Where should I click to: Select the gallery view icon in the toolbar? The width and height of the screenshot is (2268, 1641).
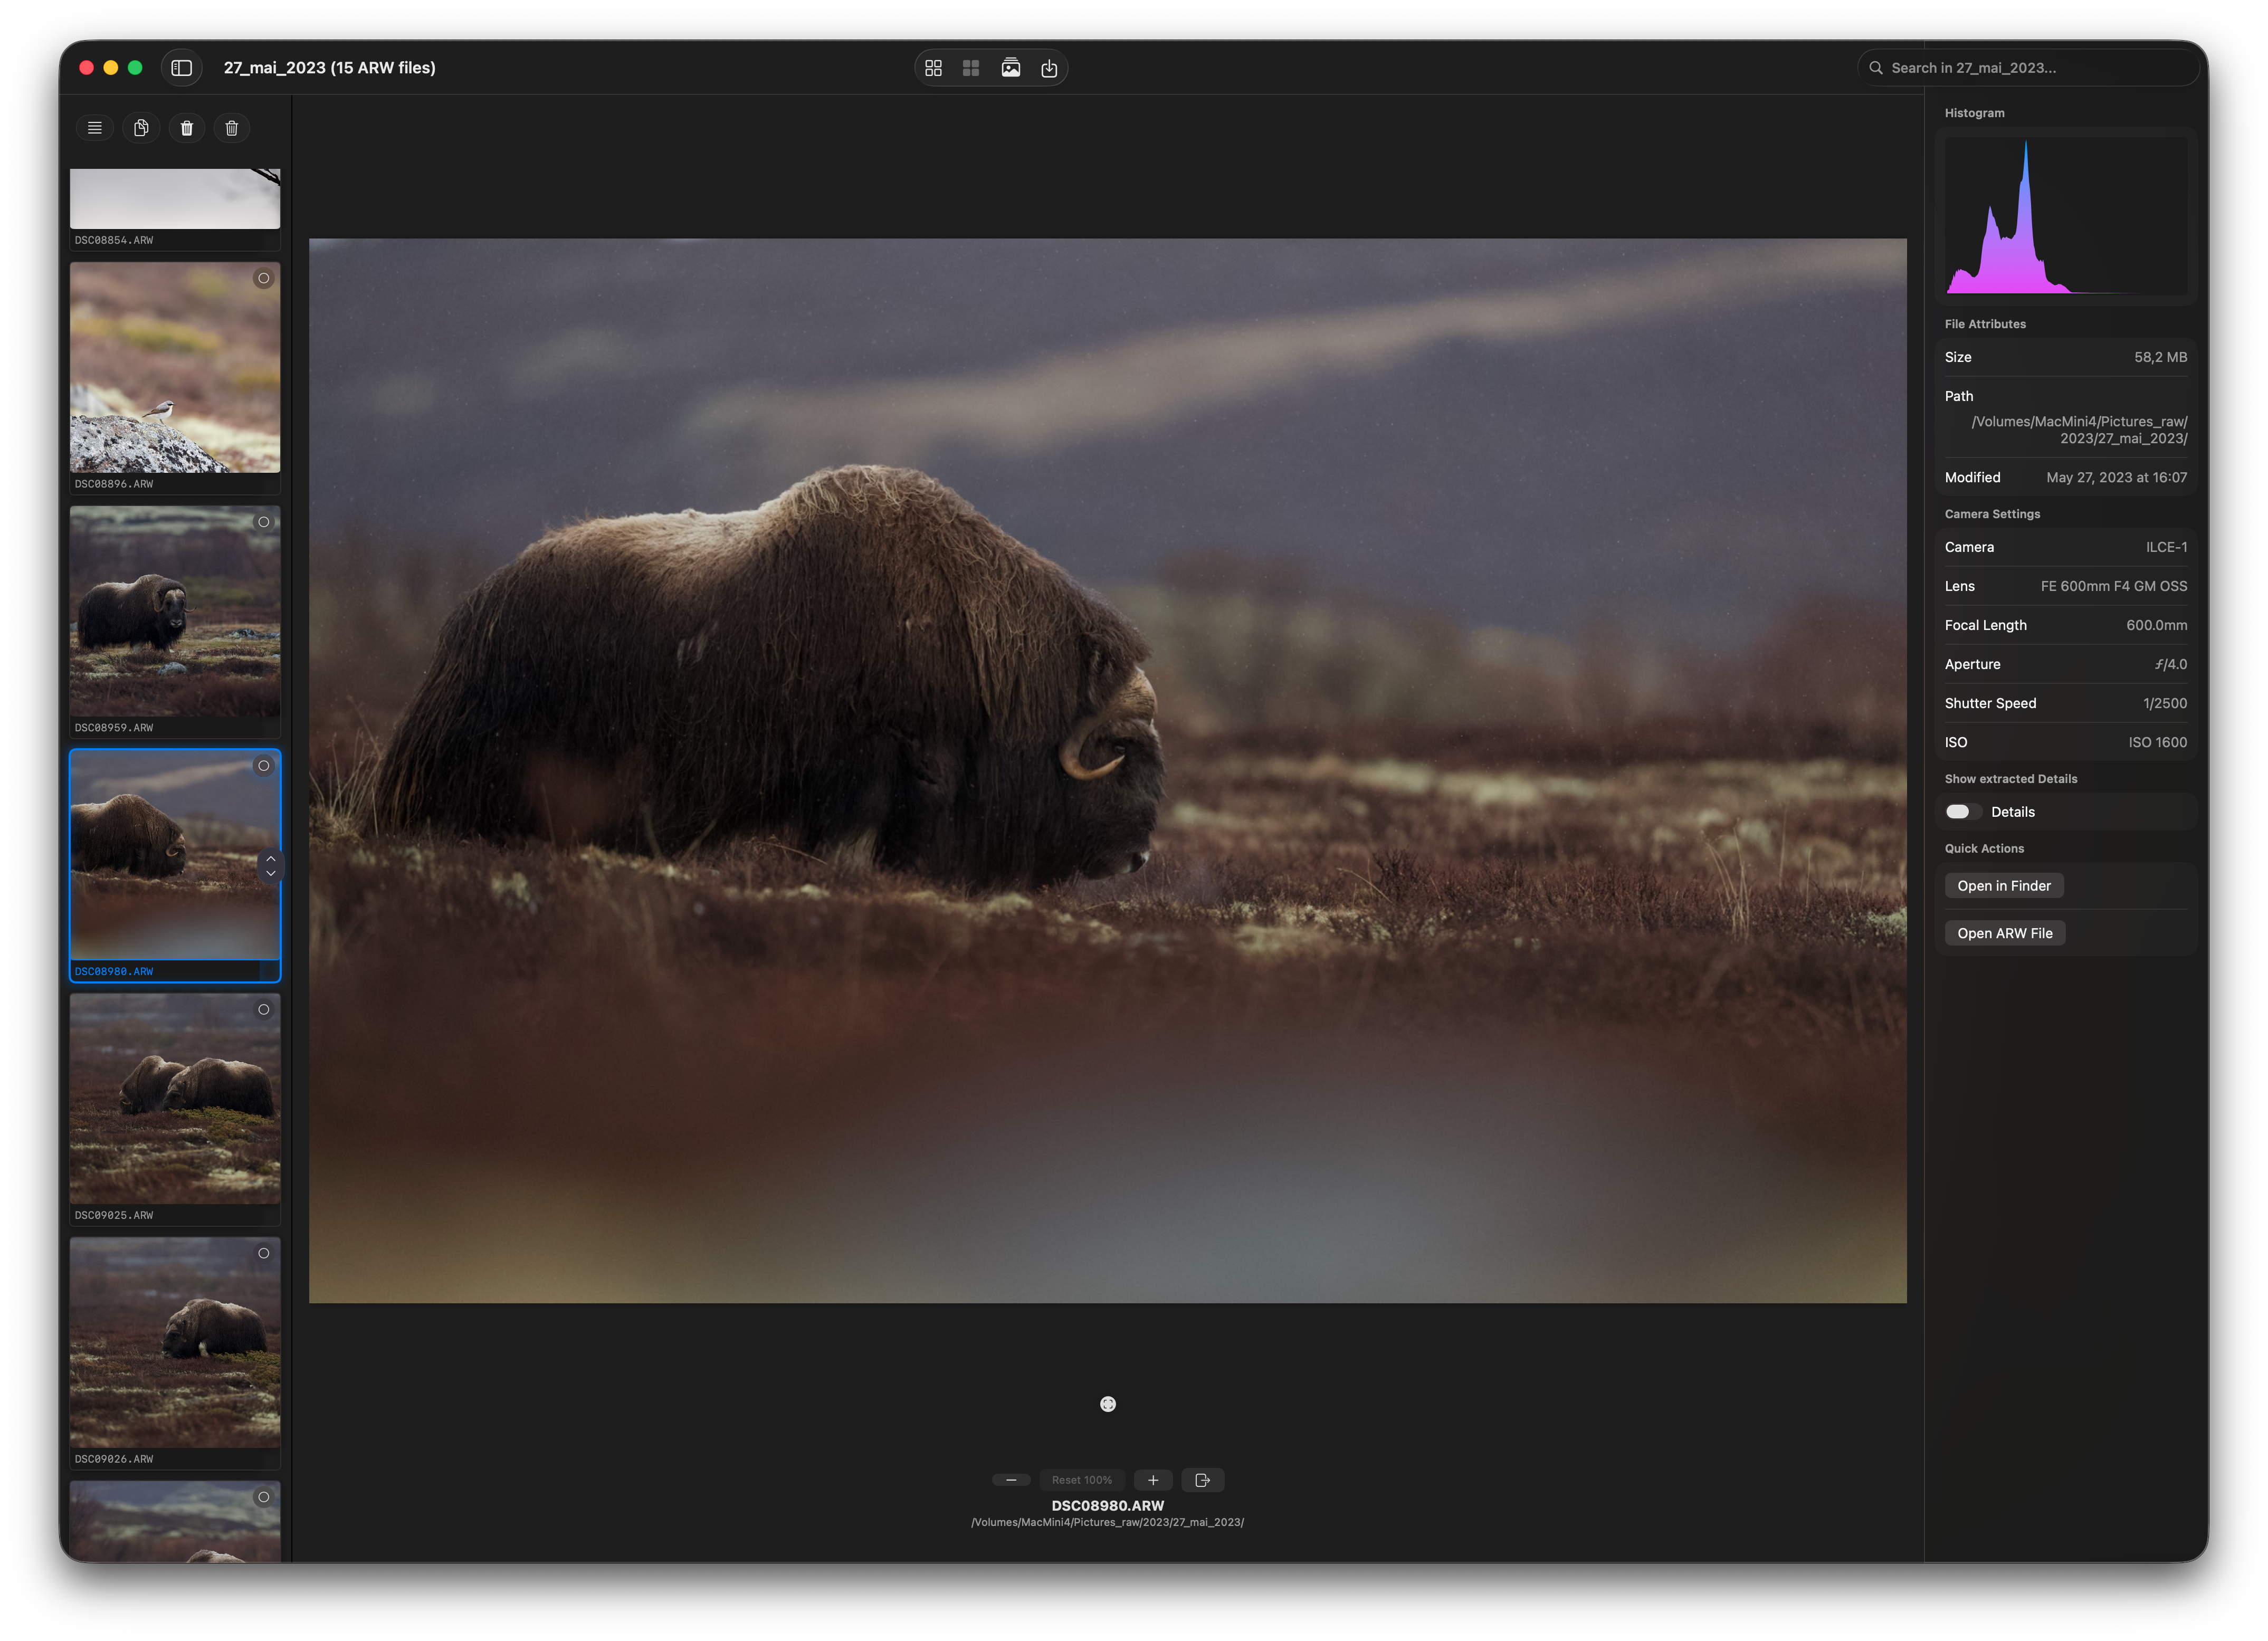tap(1012, 67)
